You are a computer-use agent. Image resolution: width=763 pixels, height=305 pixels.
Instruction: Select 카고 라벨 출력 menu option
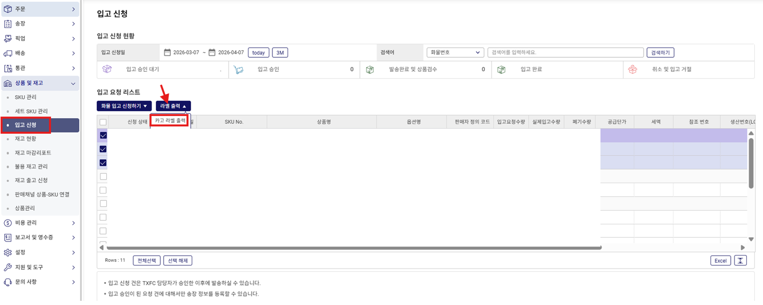(170, 121)
